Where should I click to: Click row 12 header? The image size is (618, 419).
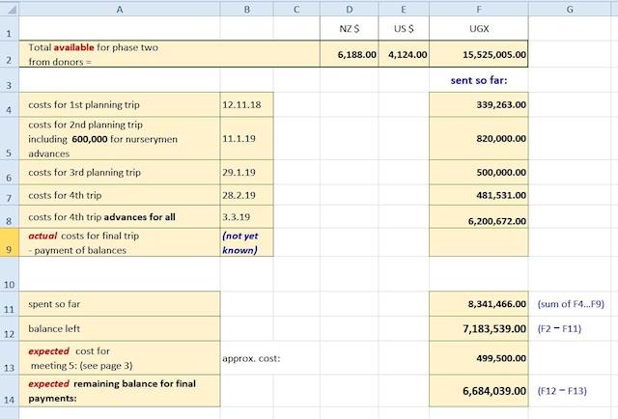10,329
